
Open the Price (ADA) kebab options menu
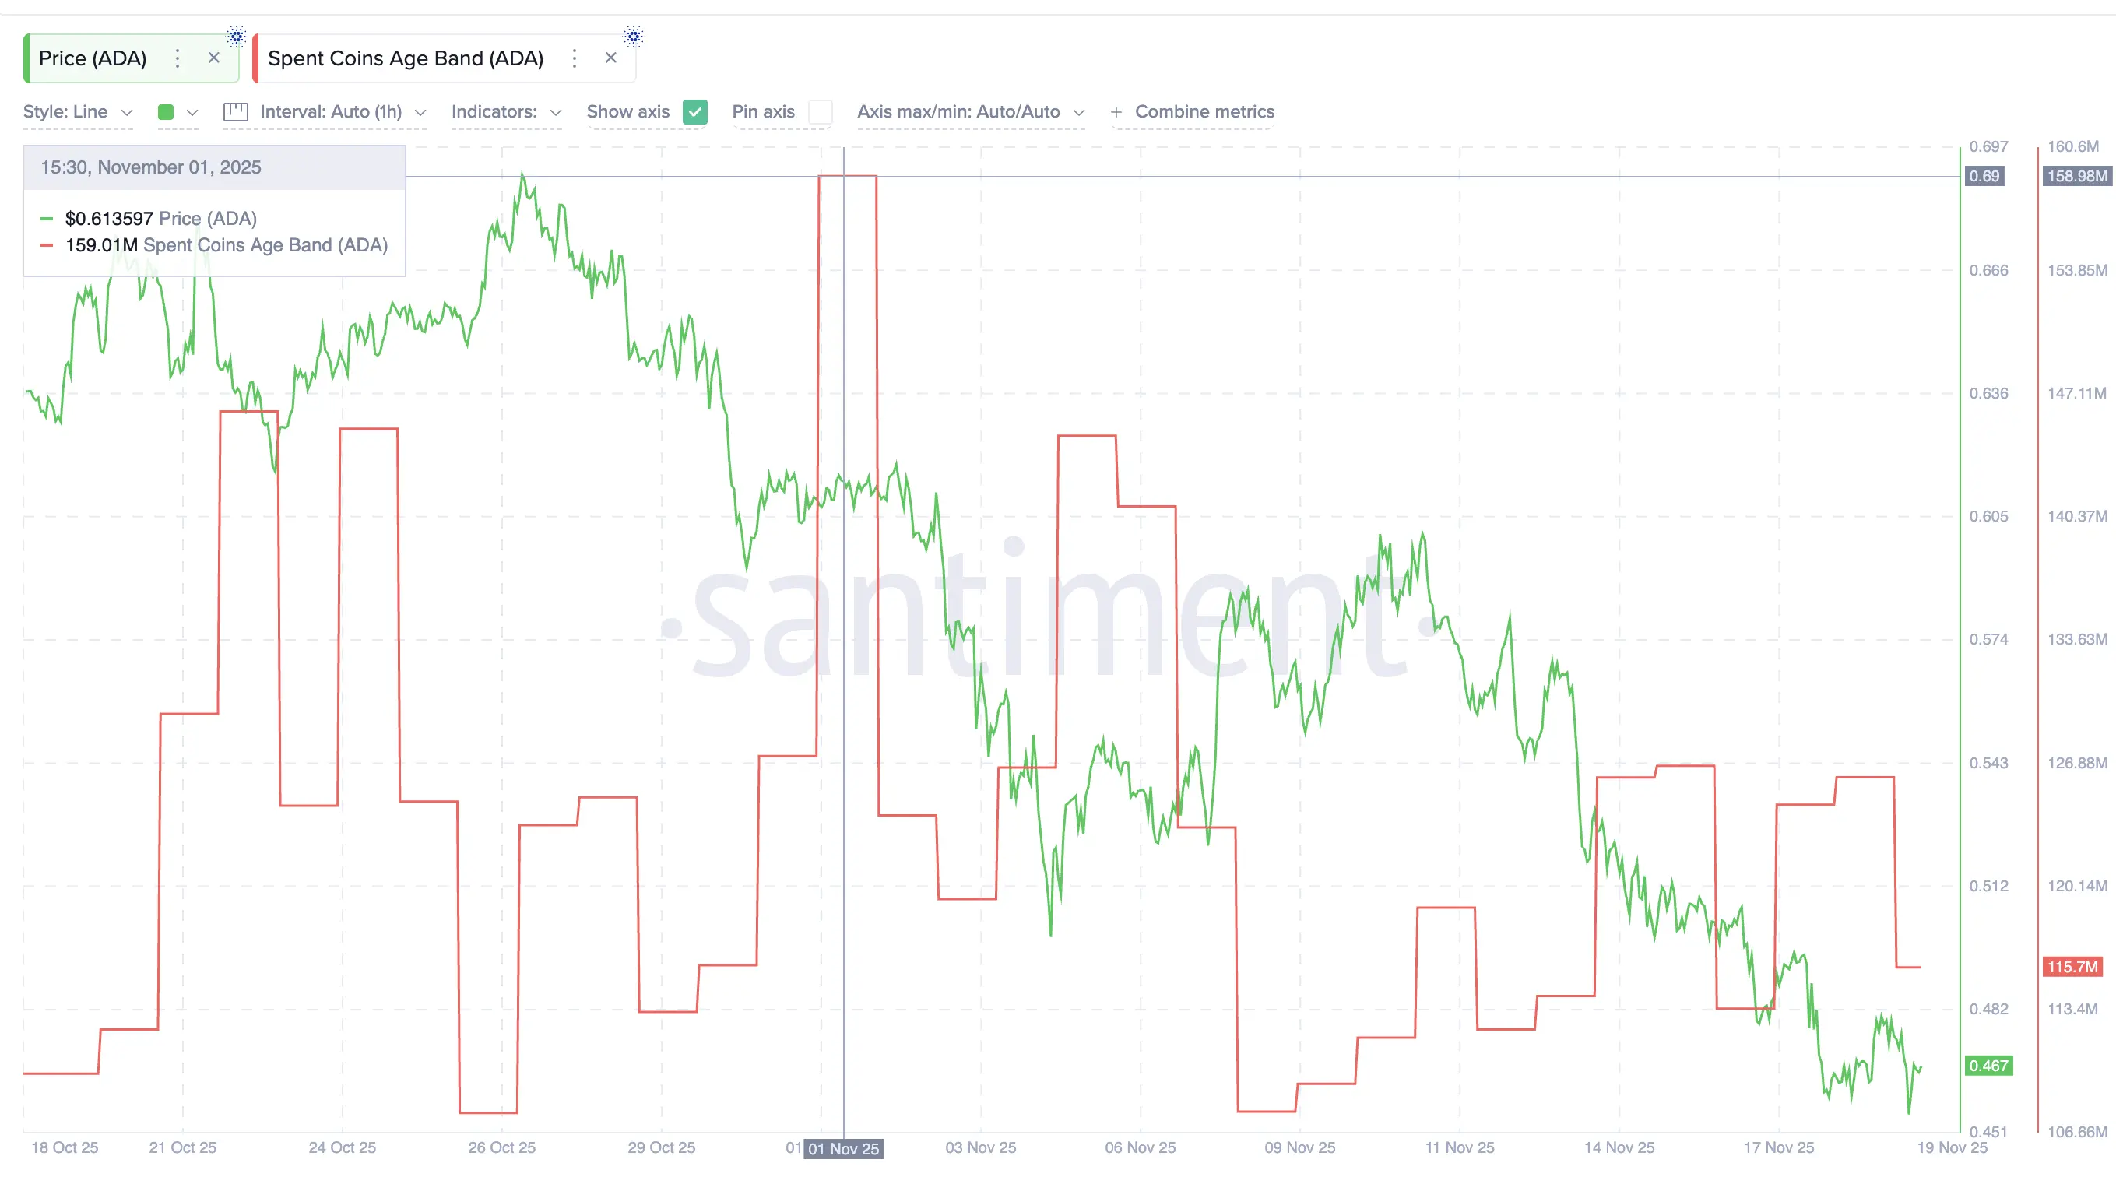coord(177,58)
